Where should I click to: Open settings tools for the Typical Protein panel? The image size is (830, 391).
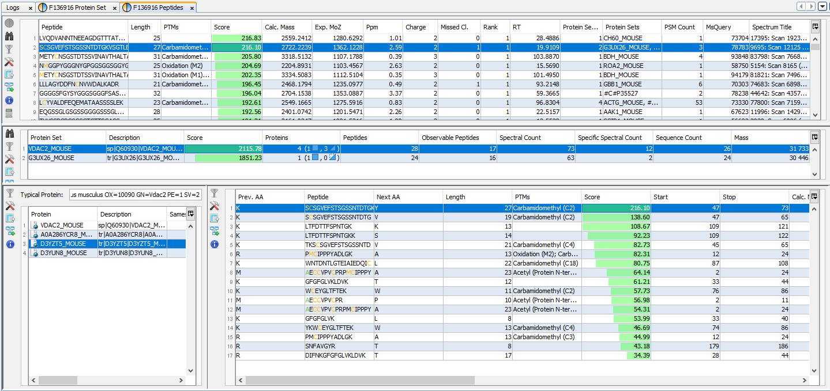pyautogui.click(x=10, y=206)
